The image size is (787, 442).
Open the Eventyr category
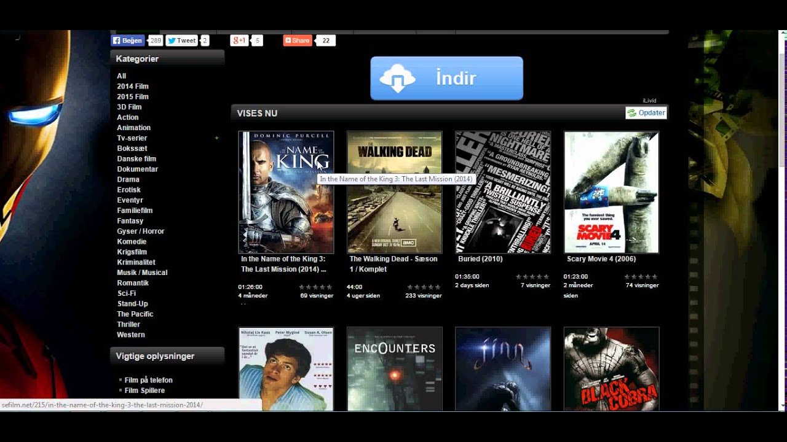130,200
